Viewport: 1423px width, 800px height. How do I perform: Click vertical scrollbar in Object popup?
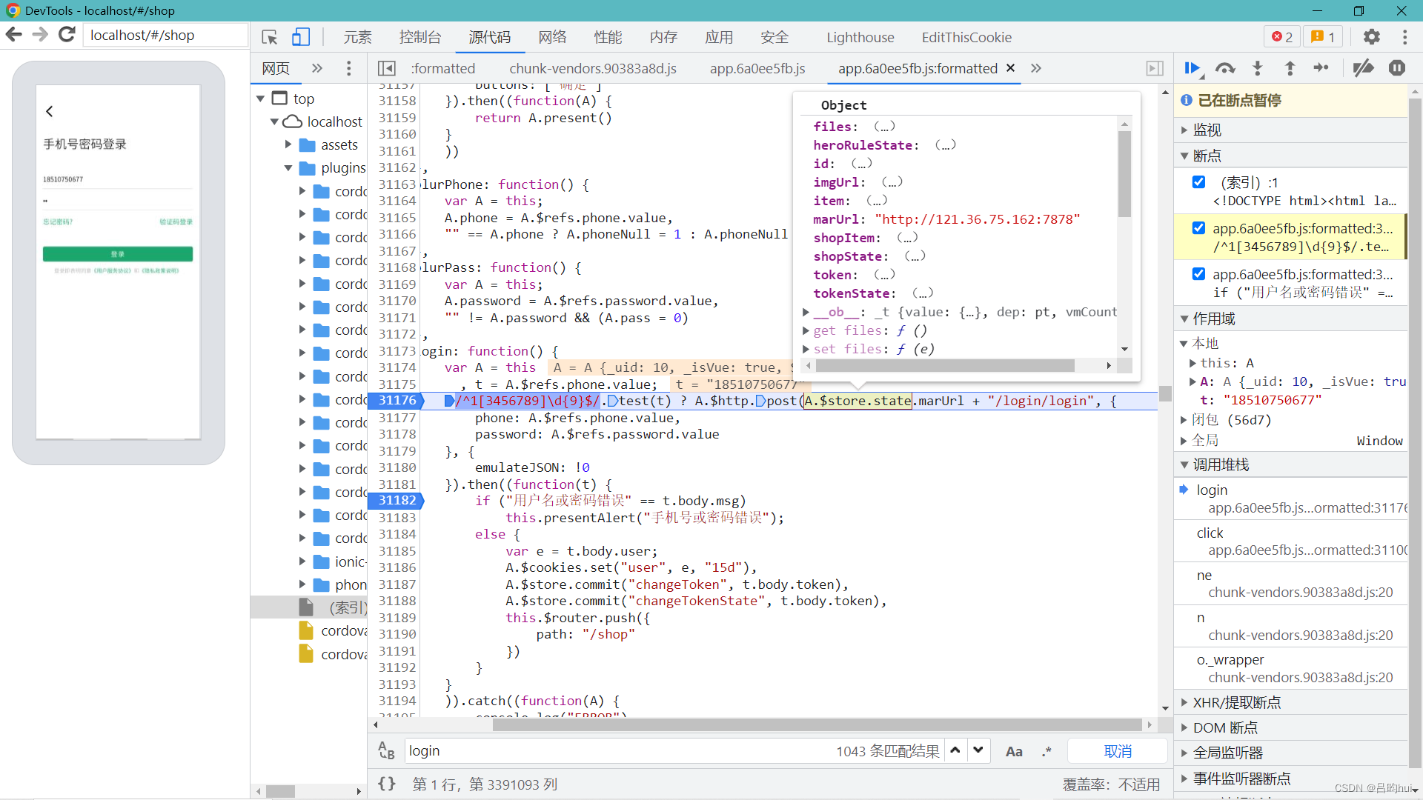pos(1124,175)
